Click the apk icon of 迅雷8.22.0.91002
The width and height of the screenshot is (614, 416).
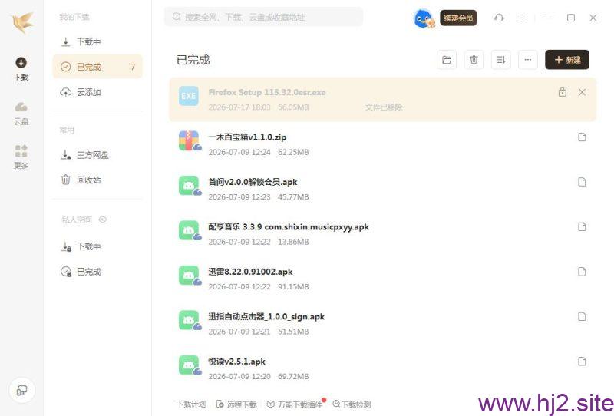[190, 276]
